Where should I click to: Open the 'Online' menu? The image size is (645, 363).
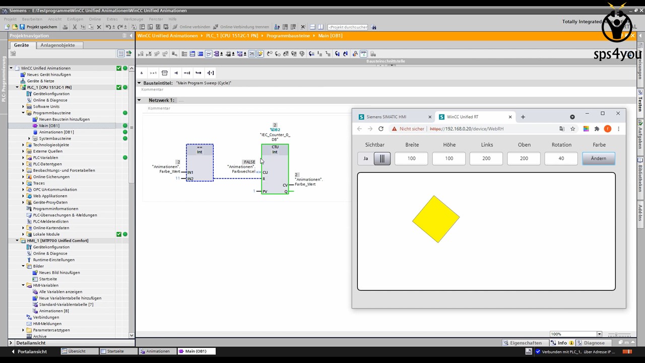[95, 19]
